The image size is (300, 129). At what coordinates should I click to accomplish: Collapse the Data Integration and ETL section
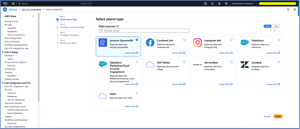coord(3,83)
